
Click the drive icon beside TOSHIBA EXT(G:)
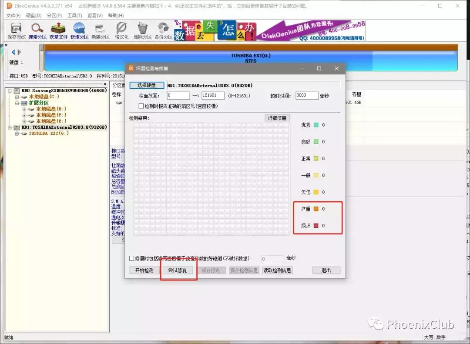pos(24,134)
